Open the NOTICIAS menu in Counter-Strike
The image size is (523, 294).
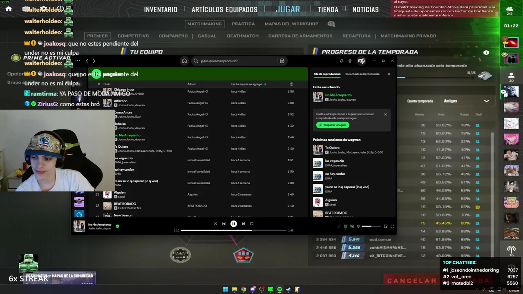[x=366, y=9]
